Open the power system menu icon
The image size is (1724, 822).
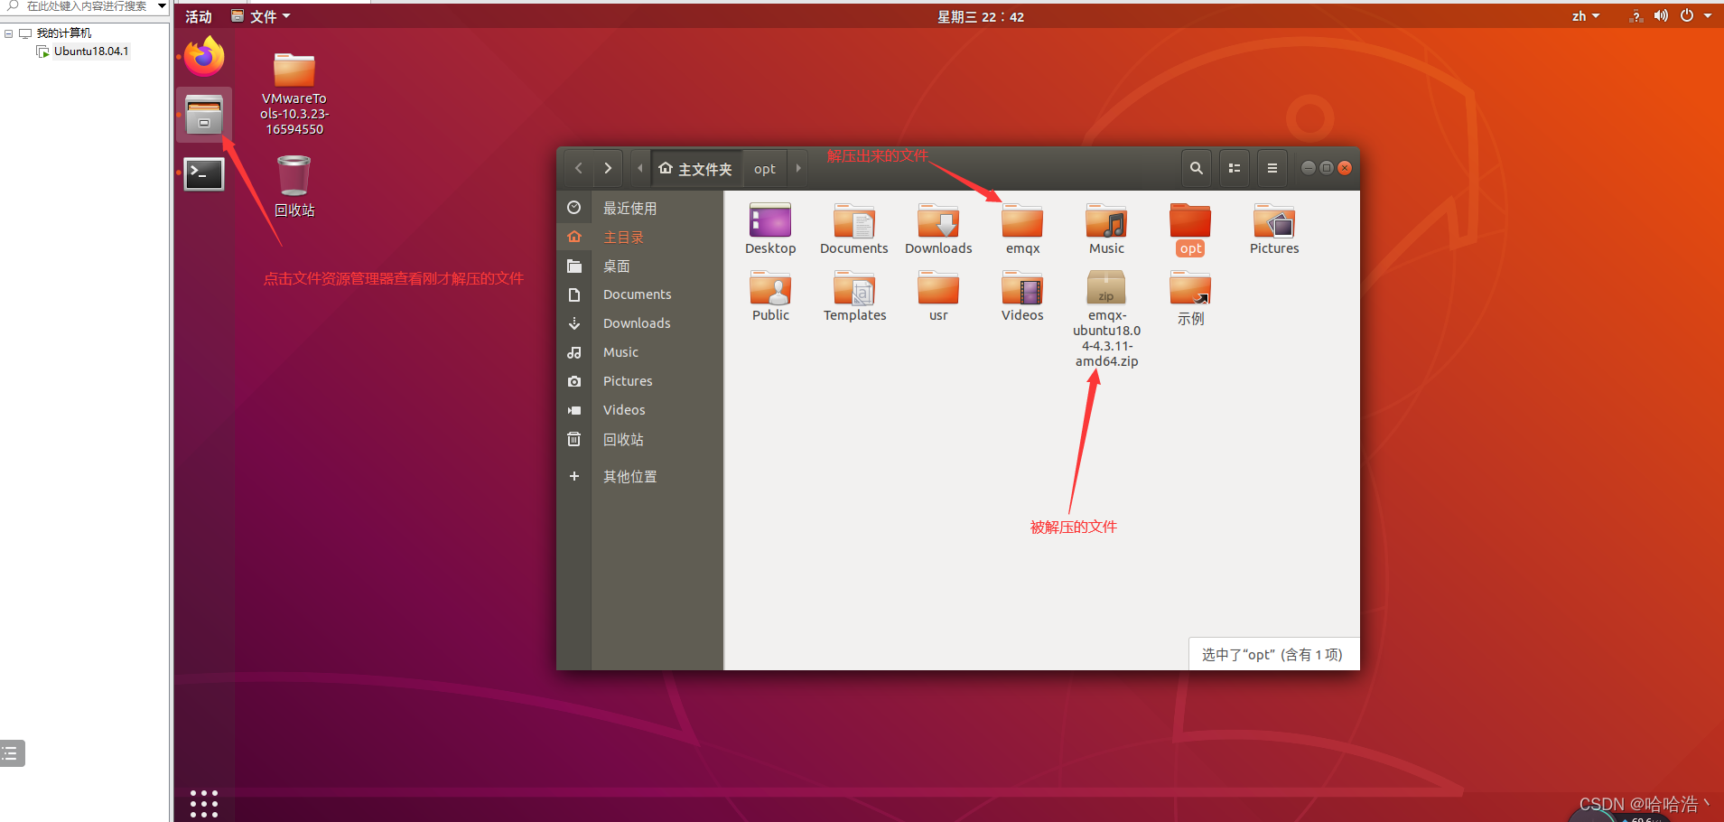1686,16
